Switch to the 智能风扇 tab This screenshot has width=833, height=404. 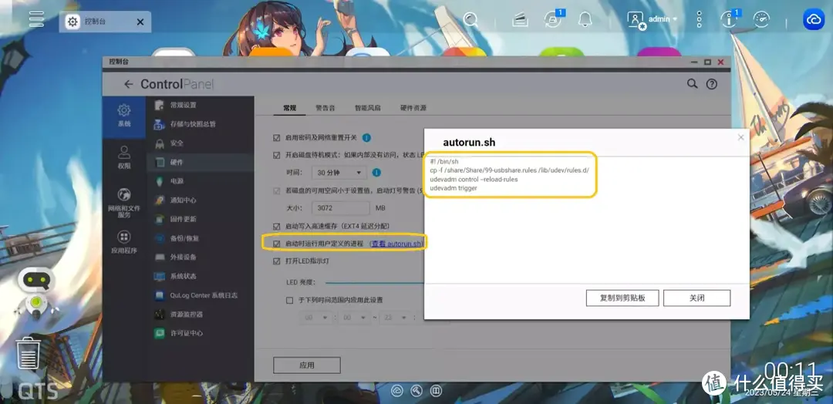(x=368, y=108)
